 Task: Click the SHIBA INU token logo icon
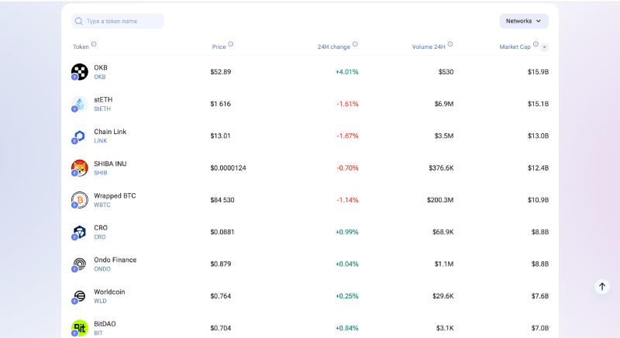(x=80, y=168)
